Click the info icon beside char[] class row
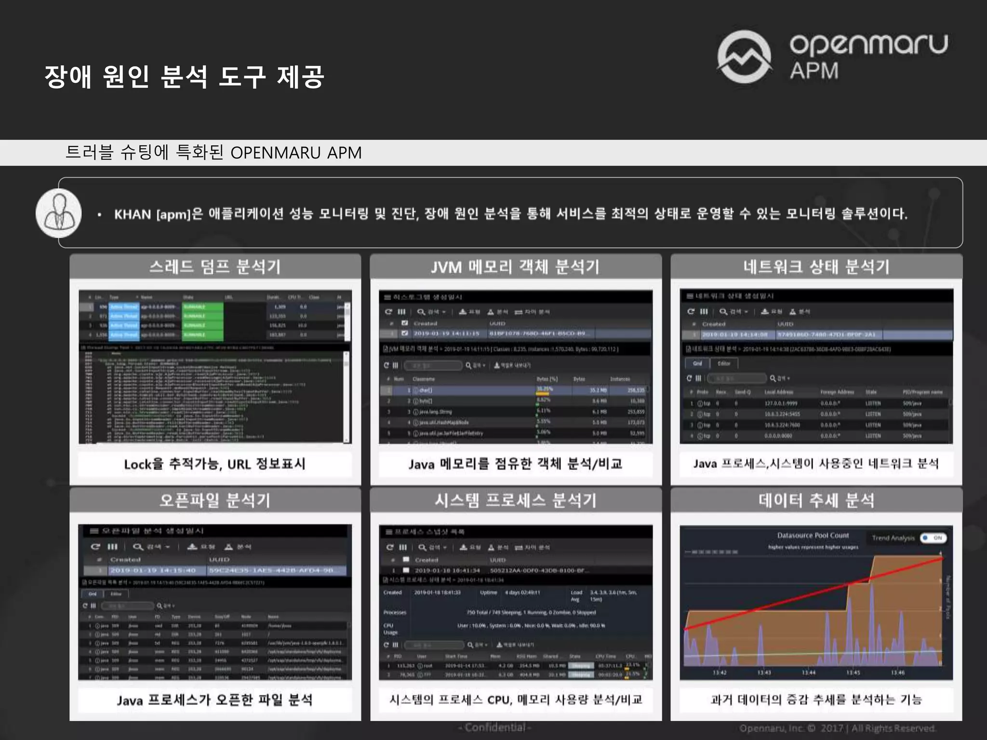Image resolution: width=987 pixels, height=740 pixels. point(415,390)
